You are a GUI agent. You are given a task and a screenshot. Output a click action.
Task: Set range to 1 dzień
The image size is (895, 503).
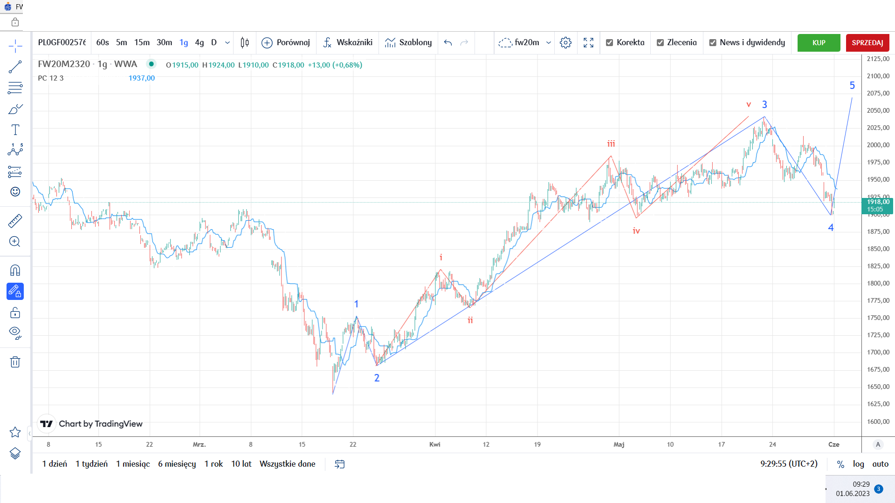(x=55, y=464)
